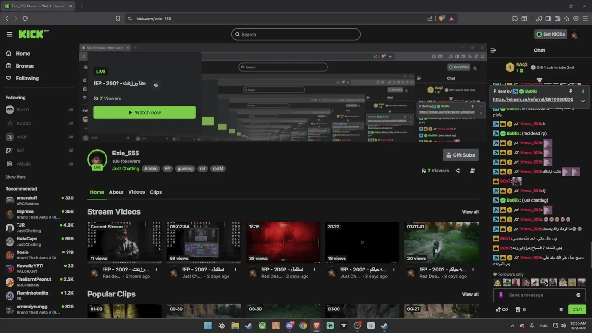Expand the pinned BotRix message chevron

click(x=583, y=100)
